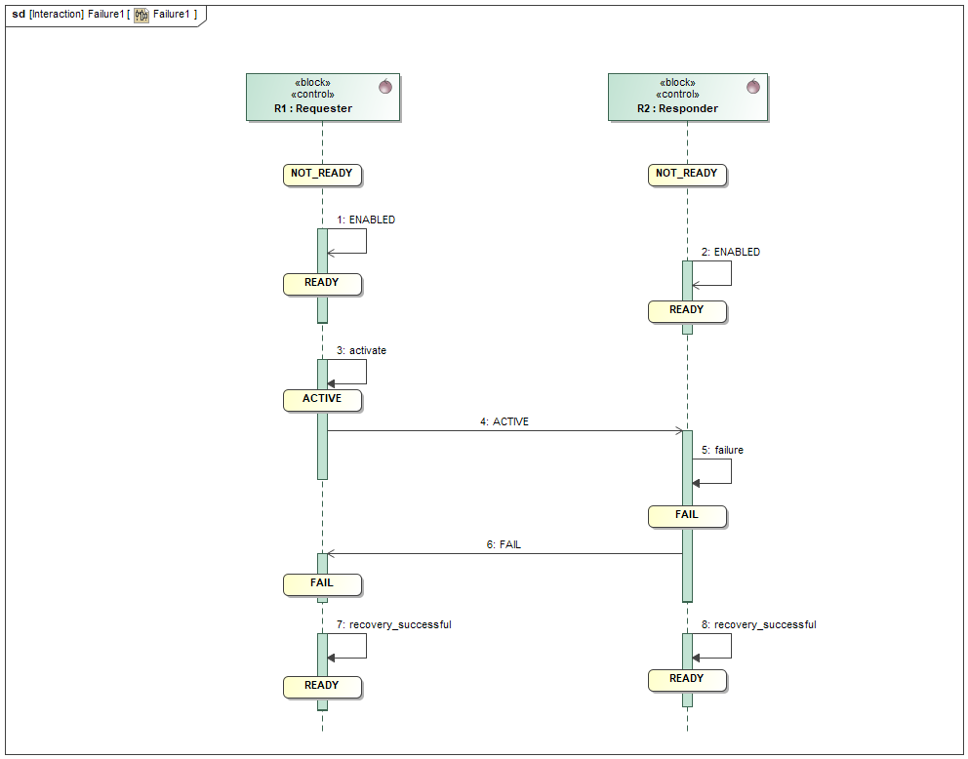
Task: Select the ACTIVE state invariant box
Action: pyautogui.click(x=322, y=400)
